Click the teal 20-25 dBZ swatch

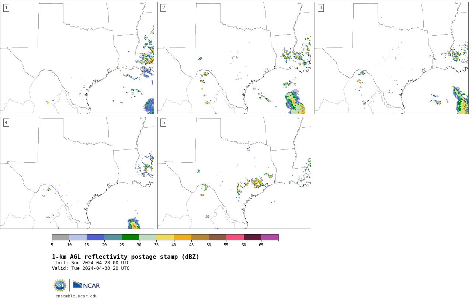coord(113,237)
